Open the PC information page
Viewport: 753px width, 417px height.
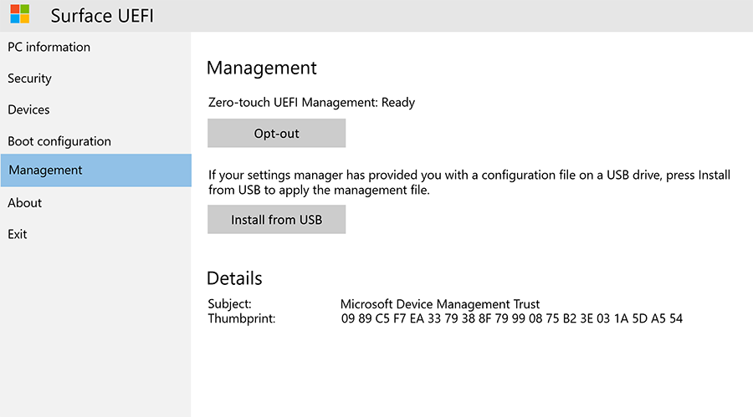[49, 47]
